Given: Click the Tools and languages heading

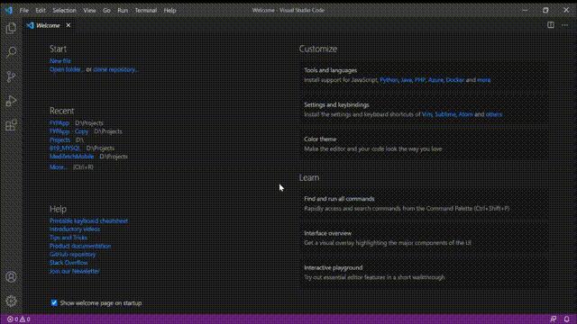Looking at the screenshot, I should pyautogui.click(x=331, y=70).
